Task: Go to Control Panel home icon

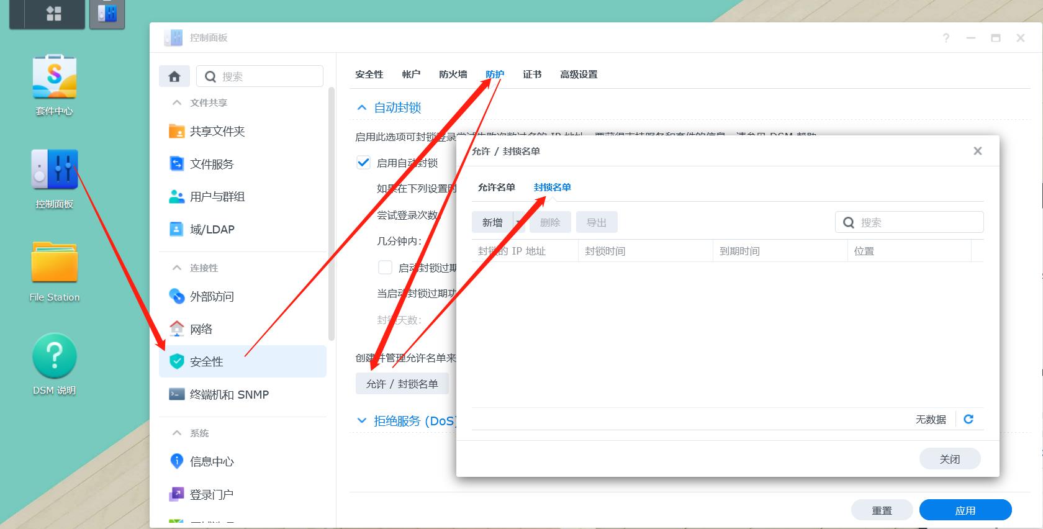Action: [174, 76]
